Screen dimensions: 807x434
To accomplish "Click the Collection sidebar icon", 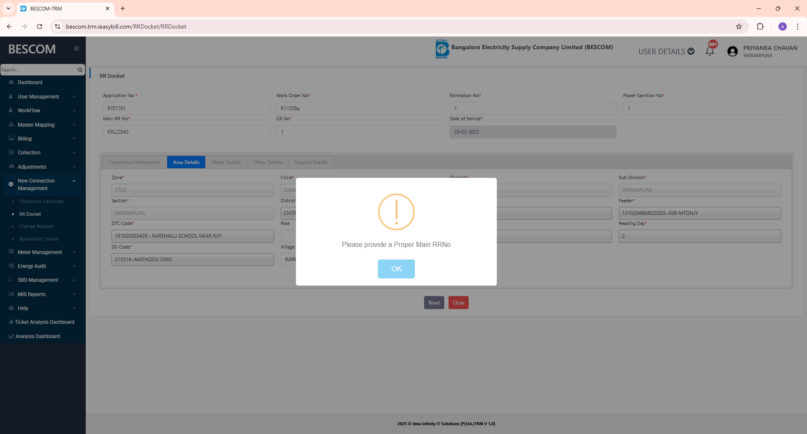I will 11,153.
